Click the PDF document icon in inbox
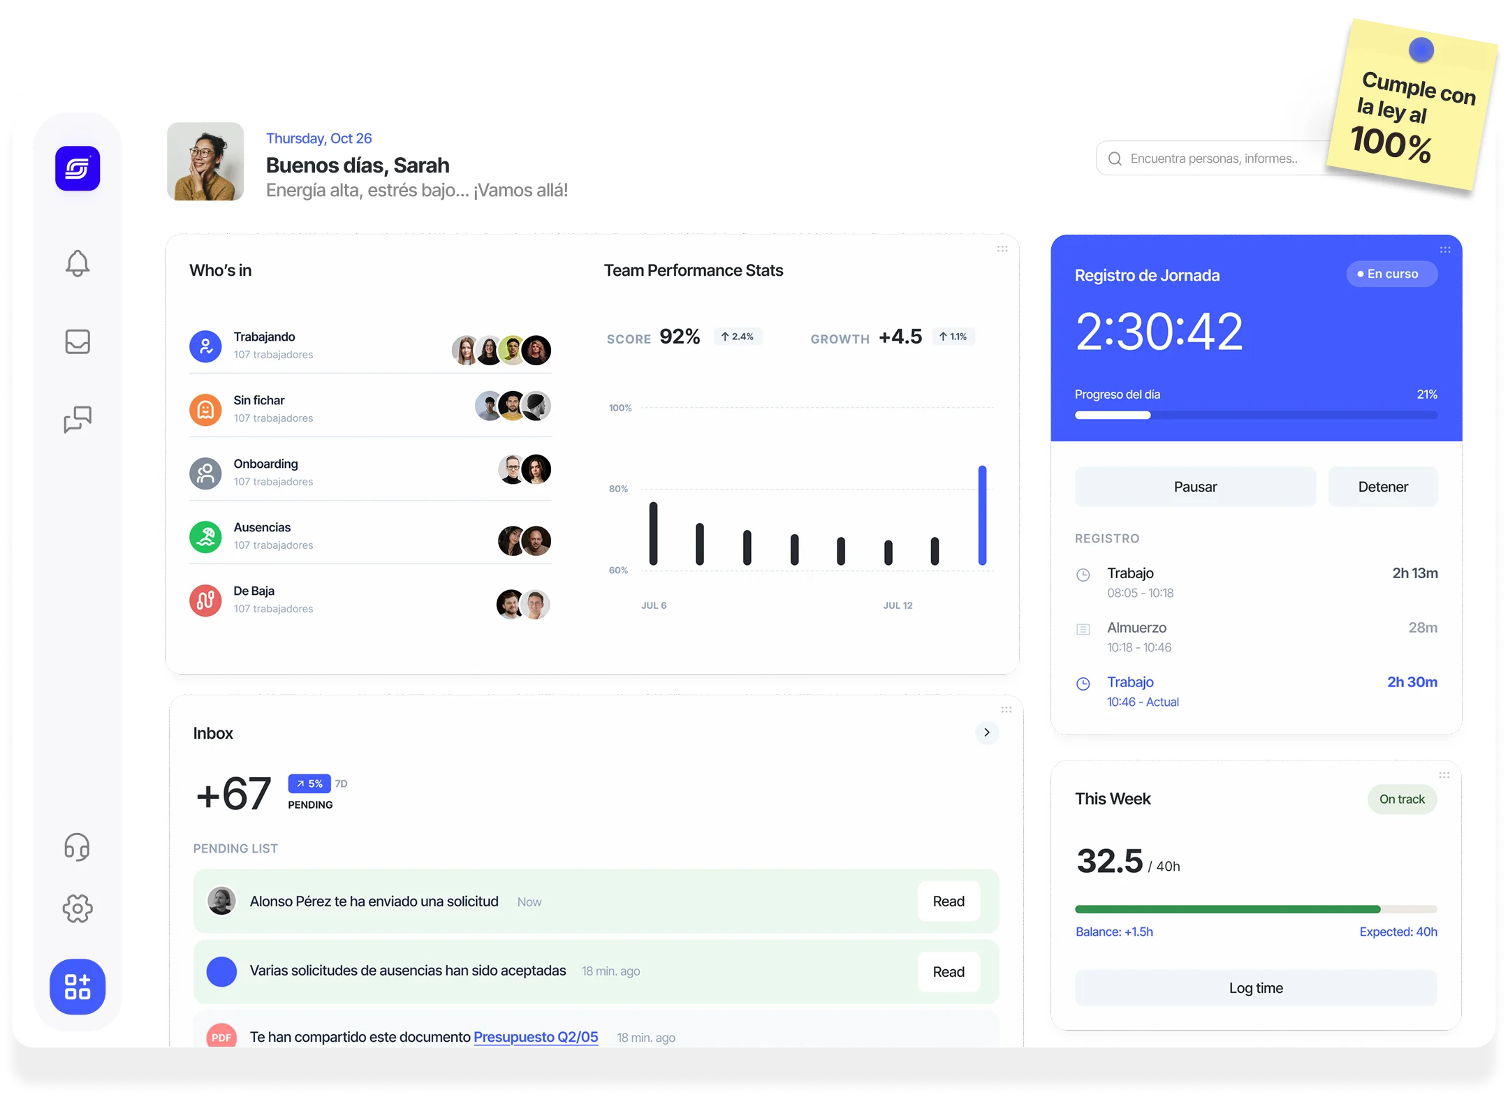This screenshot has width=1508, height=1097. click(x=221, y=1036)
